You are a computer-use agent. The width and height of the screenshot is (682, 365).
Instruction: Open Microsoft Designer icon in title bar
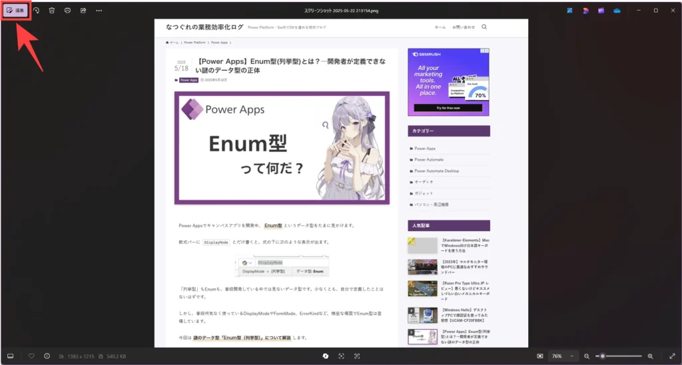585,11
